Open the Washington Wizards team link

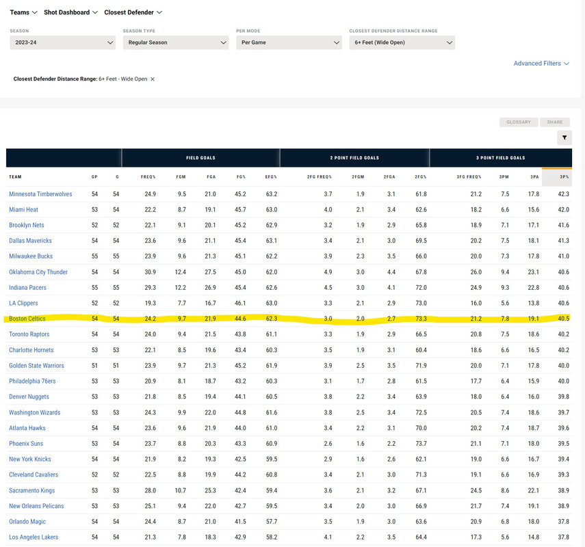(35, 412)
